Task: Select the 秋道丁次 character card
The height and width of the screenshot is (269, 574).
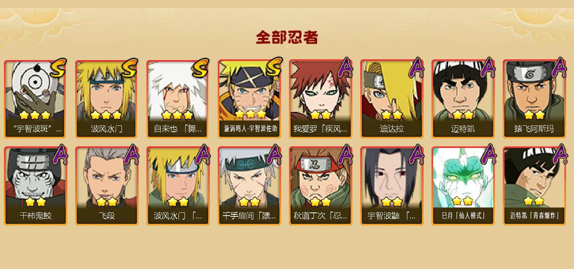Action: [321, 186]
